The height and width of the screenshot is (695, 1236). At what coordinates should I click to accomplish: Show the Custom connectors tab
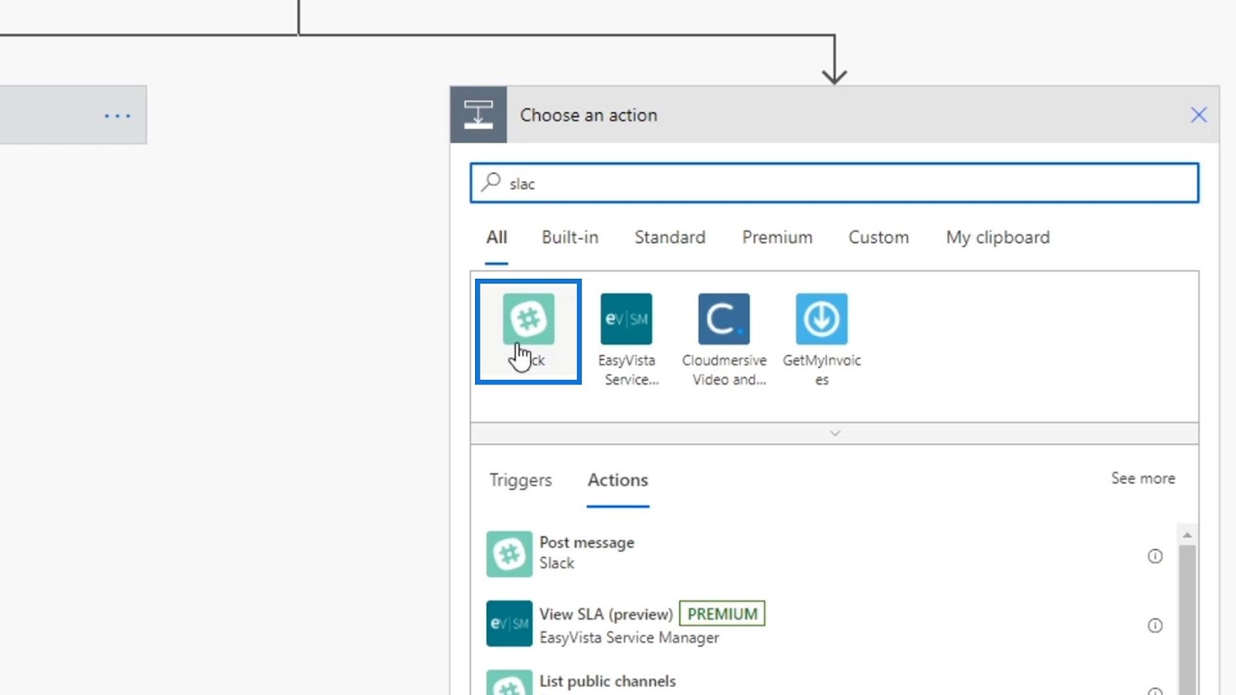(x=878, y=237)
